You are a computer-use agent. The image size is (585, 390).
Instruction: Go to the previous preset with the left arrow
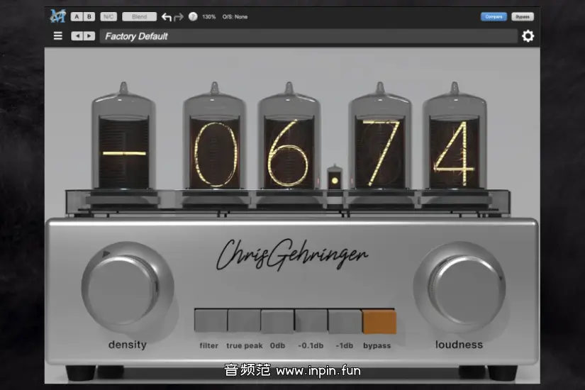[x=77, y=36]
